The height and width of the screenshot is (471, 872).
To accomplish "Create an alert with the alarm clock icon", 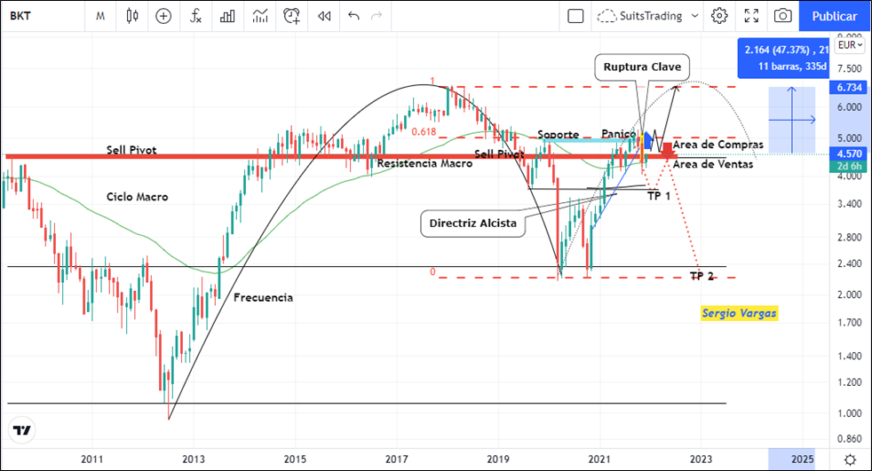I will 291,16.
